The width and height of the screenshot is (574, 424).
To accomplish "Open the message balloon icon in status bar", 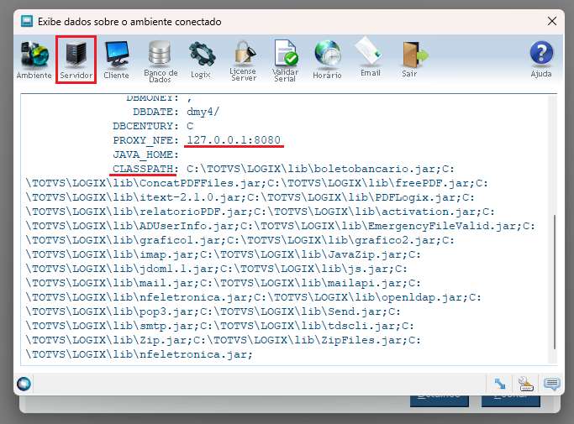I will point(551,384).
